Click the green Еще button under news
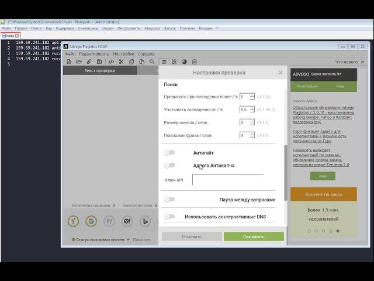Screen dimensions: 374x281 [323, 176]
